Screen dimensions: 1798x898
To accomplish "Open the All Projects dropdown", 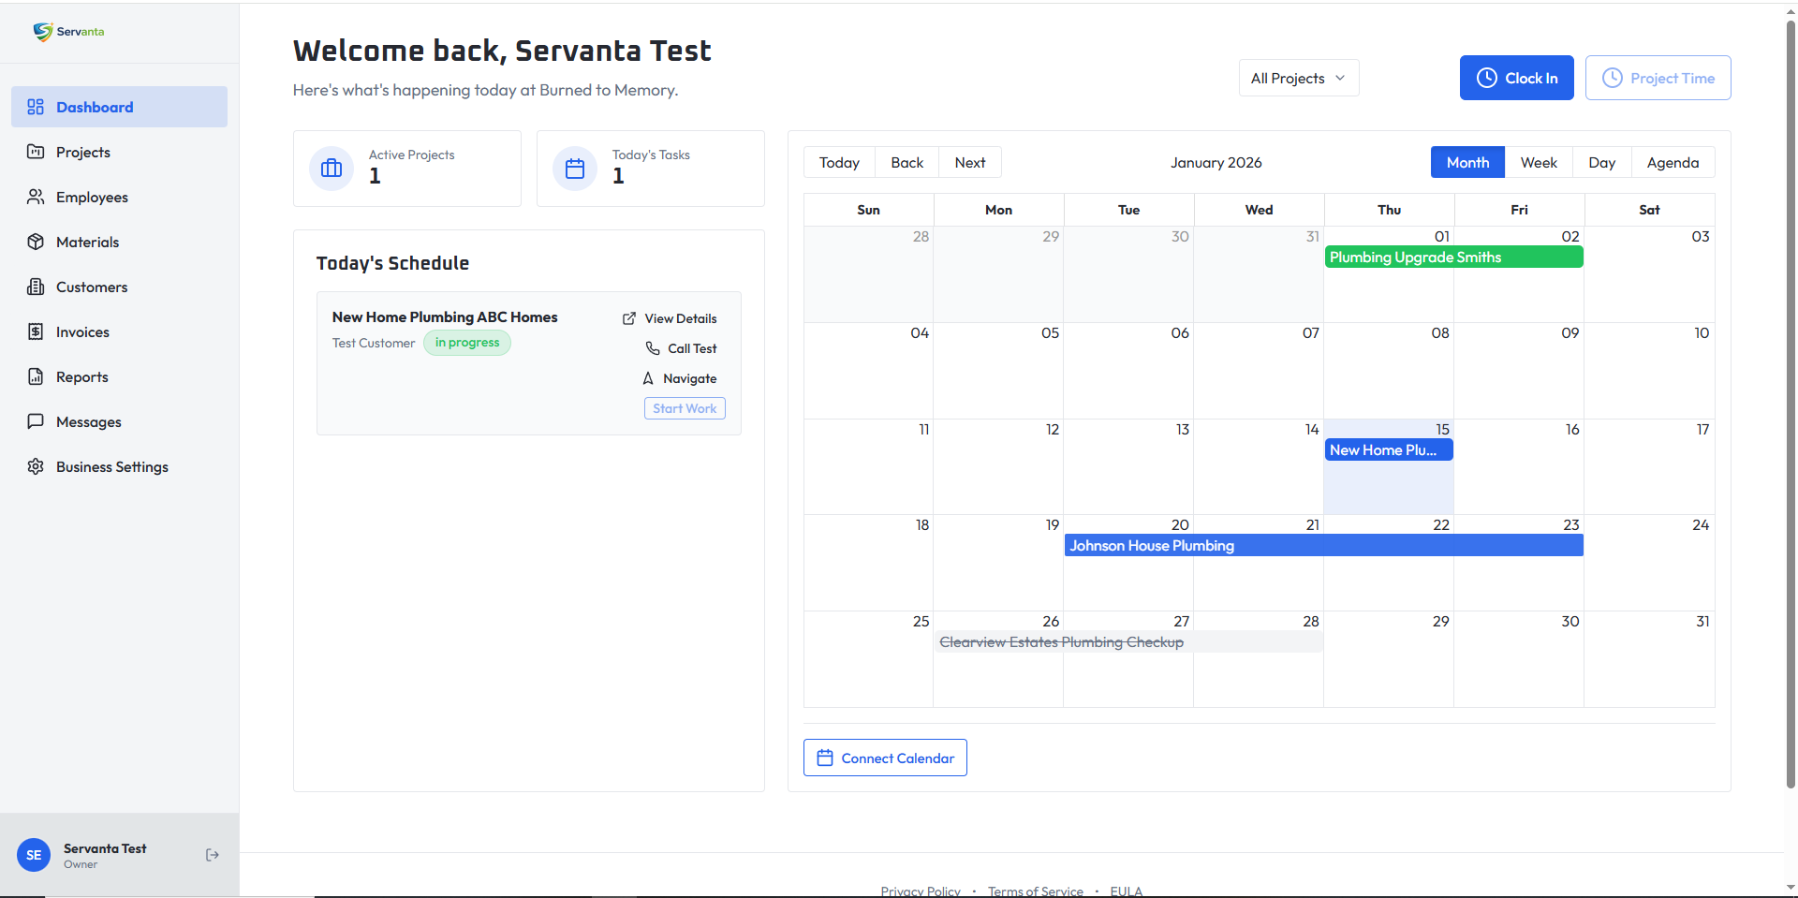I will pos(1299,78).
